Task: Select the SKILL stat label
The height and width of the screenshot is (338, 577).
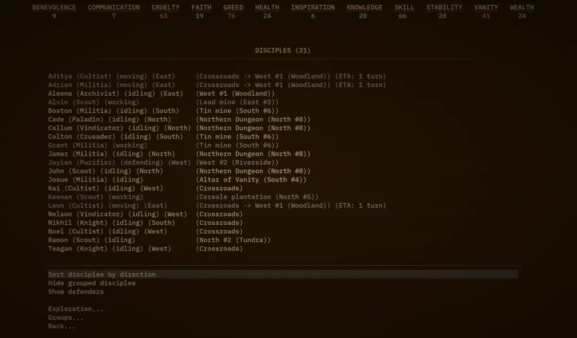Action: [405, 7]
